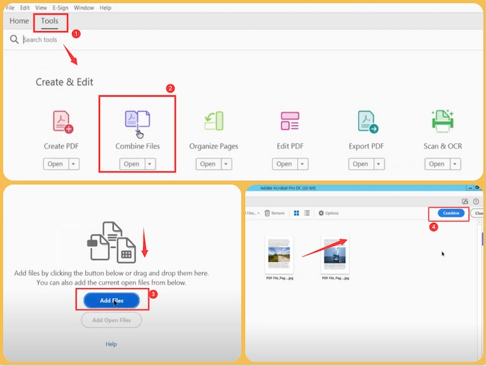486x366 pixels.
Task: Click the help question mark icon
Action: (x=476, y=201)
